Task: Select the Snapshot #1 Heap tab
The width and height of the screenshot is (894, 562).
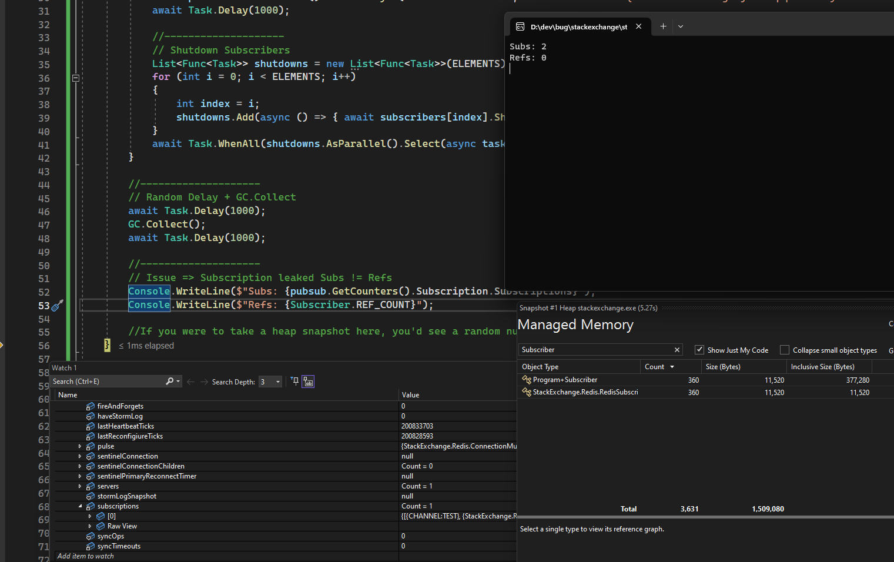Action: click(588, 308)
